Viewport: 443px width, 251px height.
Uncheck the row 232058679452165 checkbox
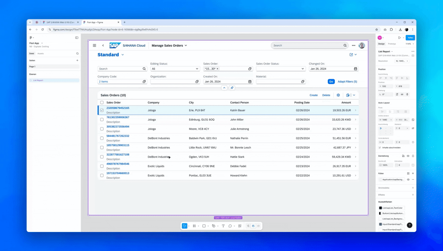click(102, 110)
